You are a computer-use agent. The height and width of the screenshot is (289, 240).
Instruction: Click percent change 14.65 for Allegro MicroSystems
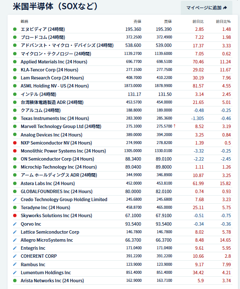[x=225, y=240]
